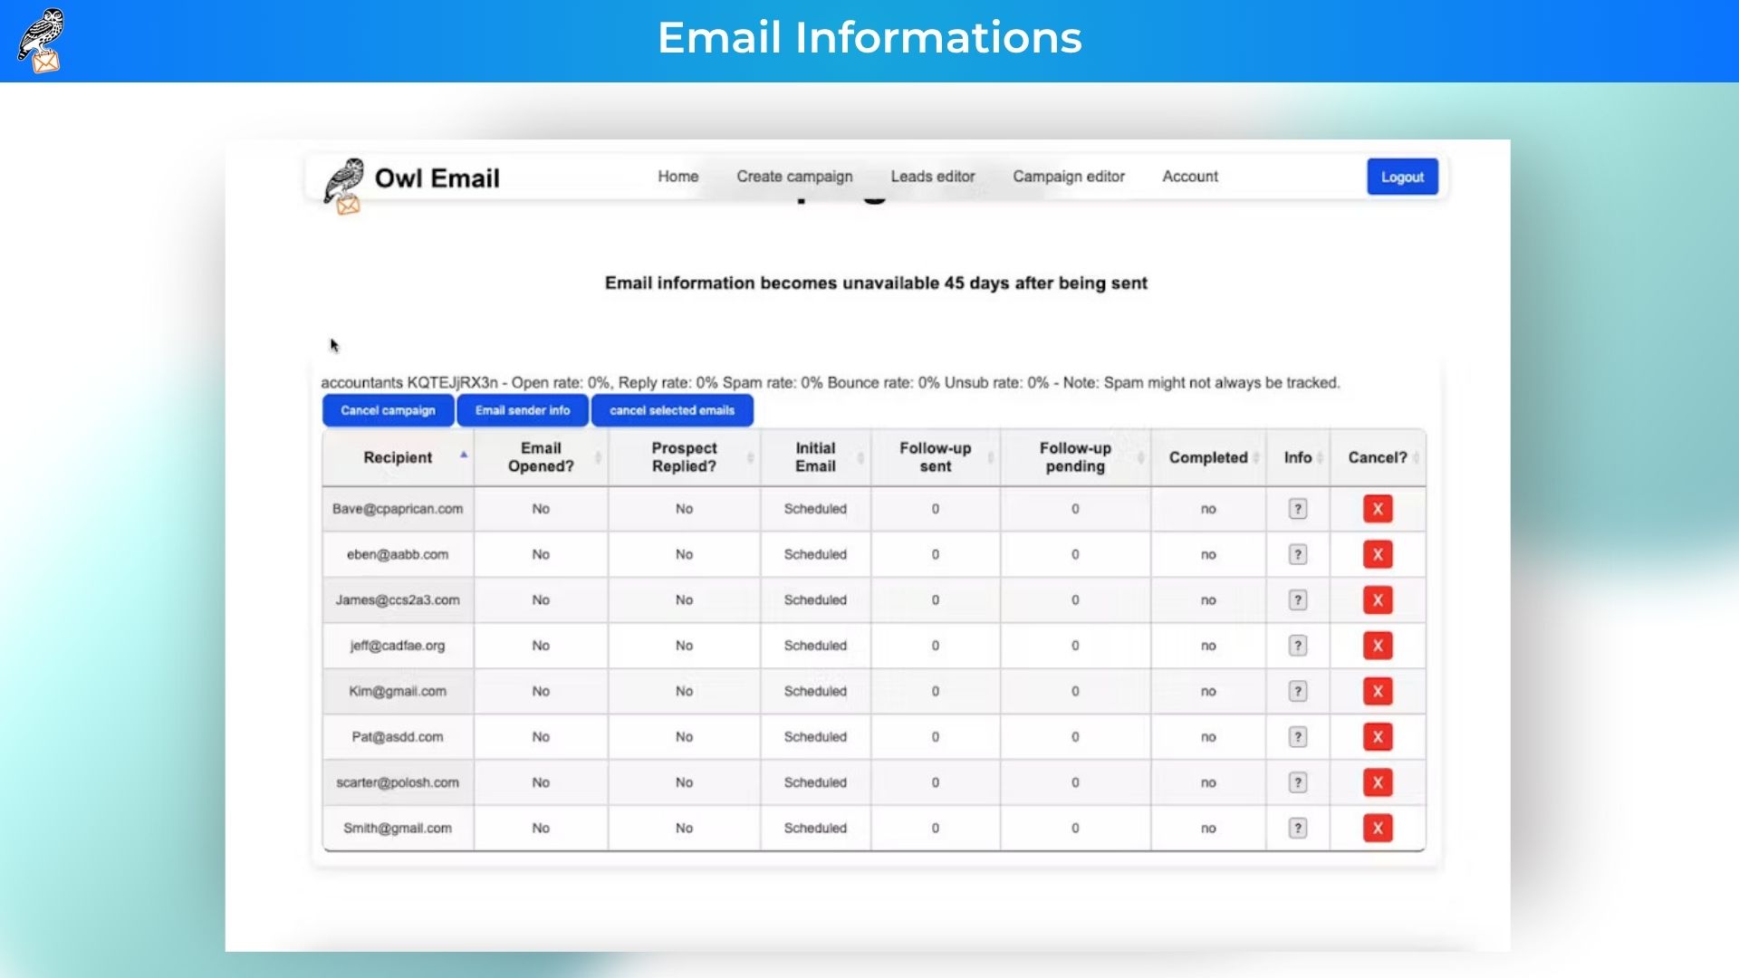Click the Cancel campaign button
This screenshot has height=978, width=1739.
(x=388, y=410)
